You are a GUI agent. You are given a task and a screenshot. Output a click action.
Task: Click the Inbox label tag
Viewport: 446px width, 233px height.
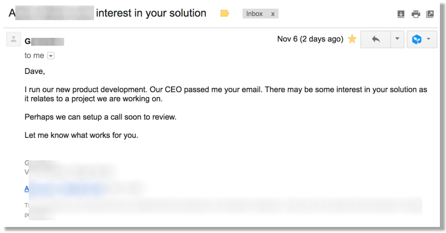tap(254, 13)
